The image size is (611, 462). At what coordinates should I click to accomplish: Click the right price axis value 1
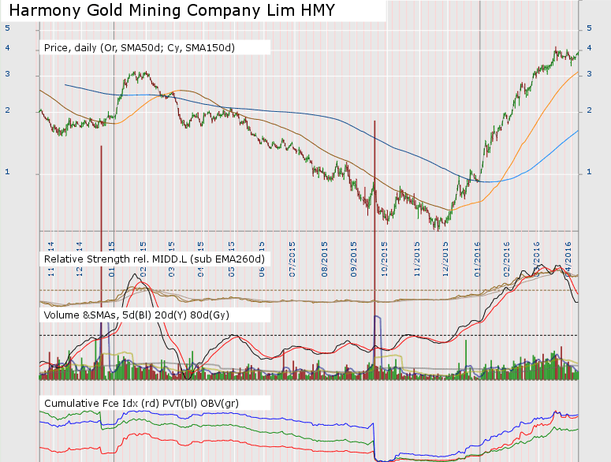[x=589, y=172]
